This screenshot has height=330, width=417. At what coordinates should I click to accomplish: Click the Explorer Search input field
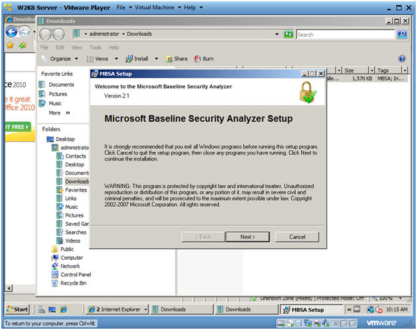(345, 34)
